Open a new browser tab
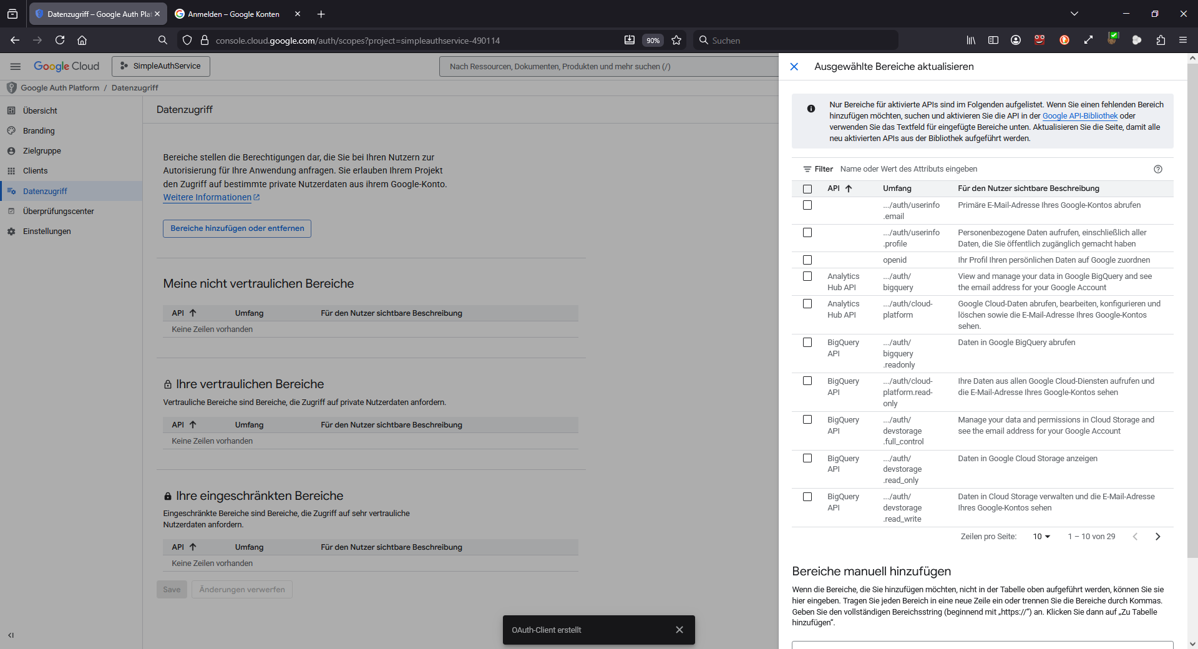This screenshot has width=1198, height=649. point(321,14)
